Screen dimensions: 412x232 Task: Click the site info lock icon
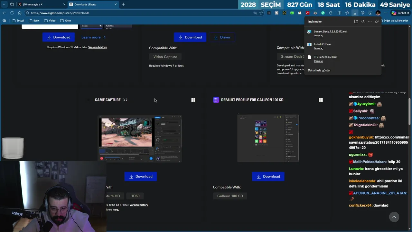28,13
